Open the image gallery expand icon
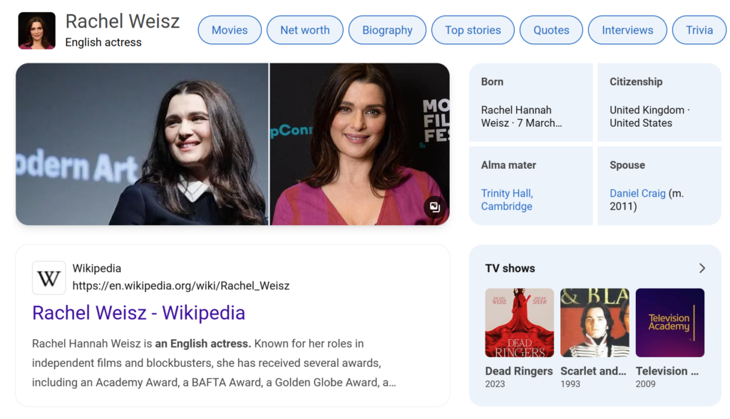The image size is (730, 419). (434, 207)
